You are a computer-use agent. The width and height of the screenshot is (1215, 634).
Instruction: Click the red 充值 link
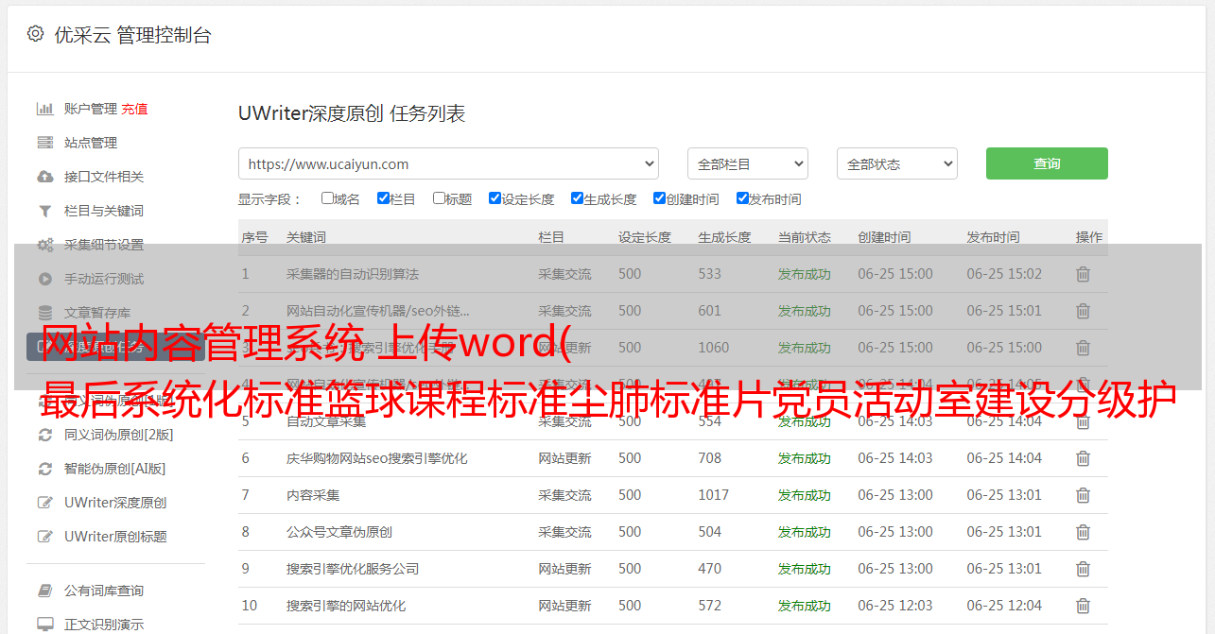[x=134, y=109]
